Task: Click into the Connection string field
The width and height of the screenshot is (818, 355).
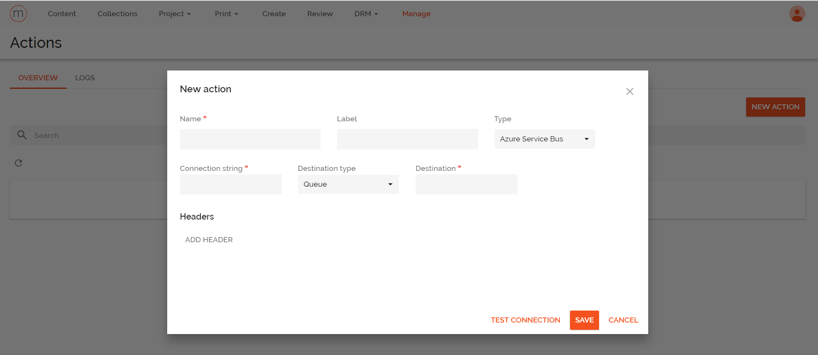Action: pos(230,185)
